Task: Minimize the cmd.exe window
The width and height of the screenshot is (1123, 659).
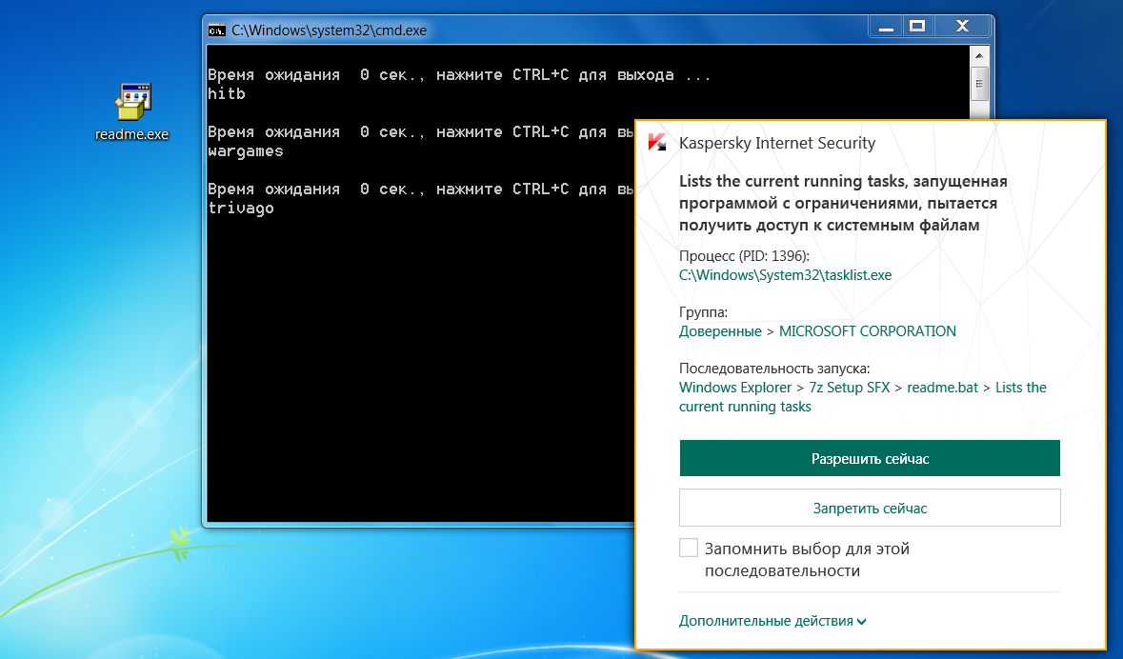Action: pos(886,28)
